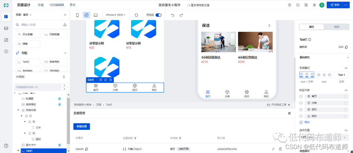Click the 页面设计 header item

pyautogui.click(x=24, y=5)
